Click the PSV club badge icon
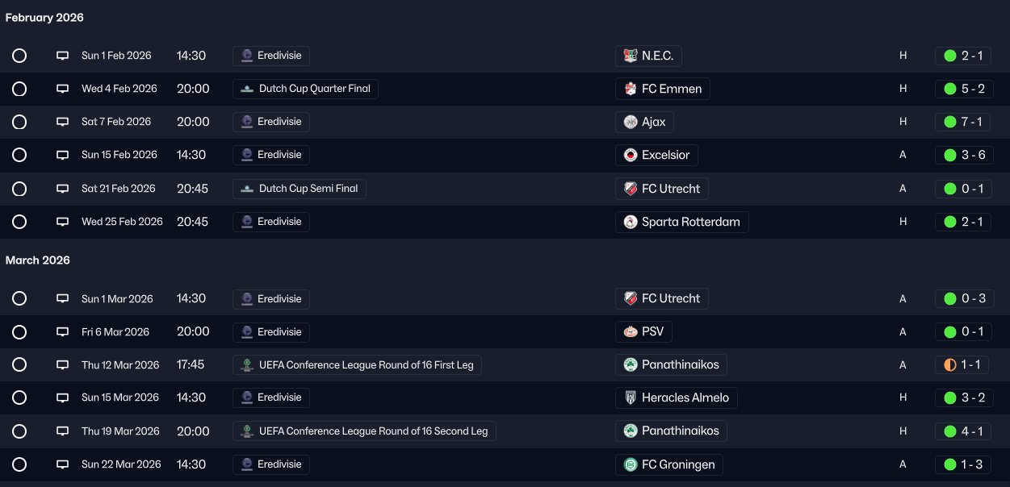This screenshot has height=487, width=1010. point(631,332)
